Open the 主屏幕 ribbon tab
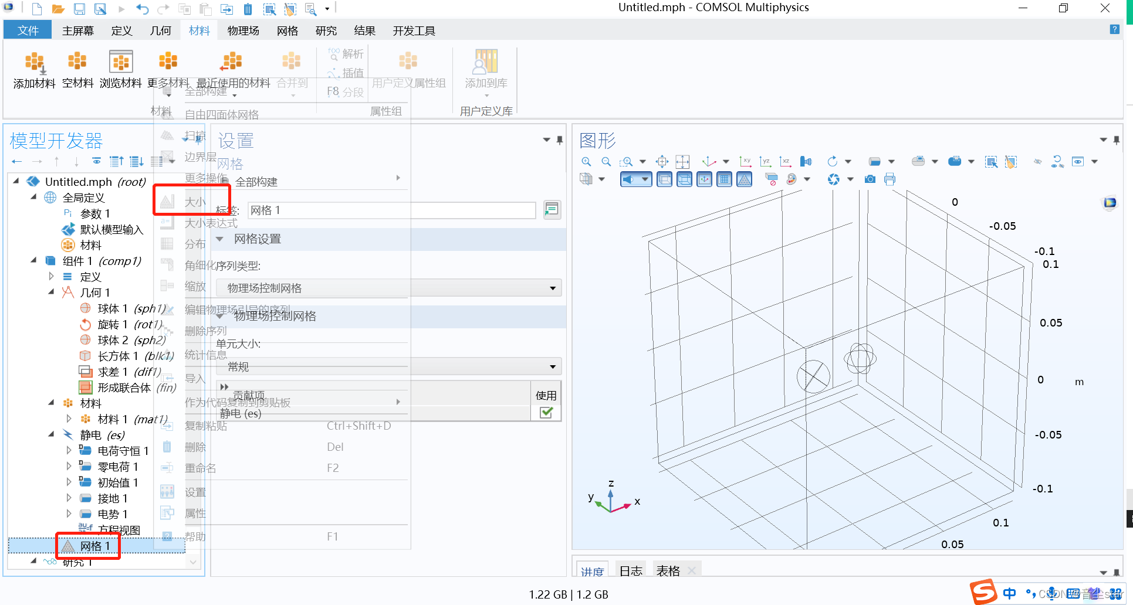This screenshot has height=605, width=1133. pyautogui.click(x=78, y=30)
